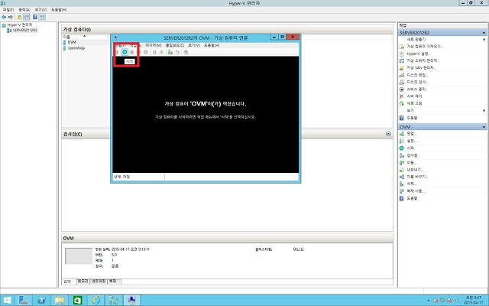This screenshot has width=489, height=306.
Task: Switch to 네트워킹 tab in OVM details
Action: pos(99,282)
